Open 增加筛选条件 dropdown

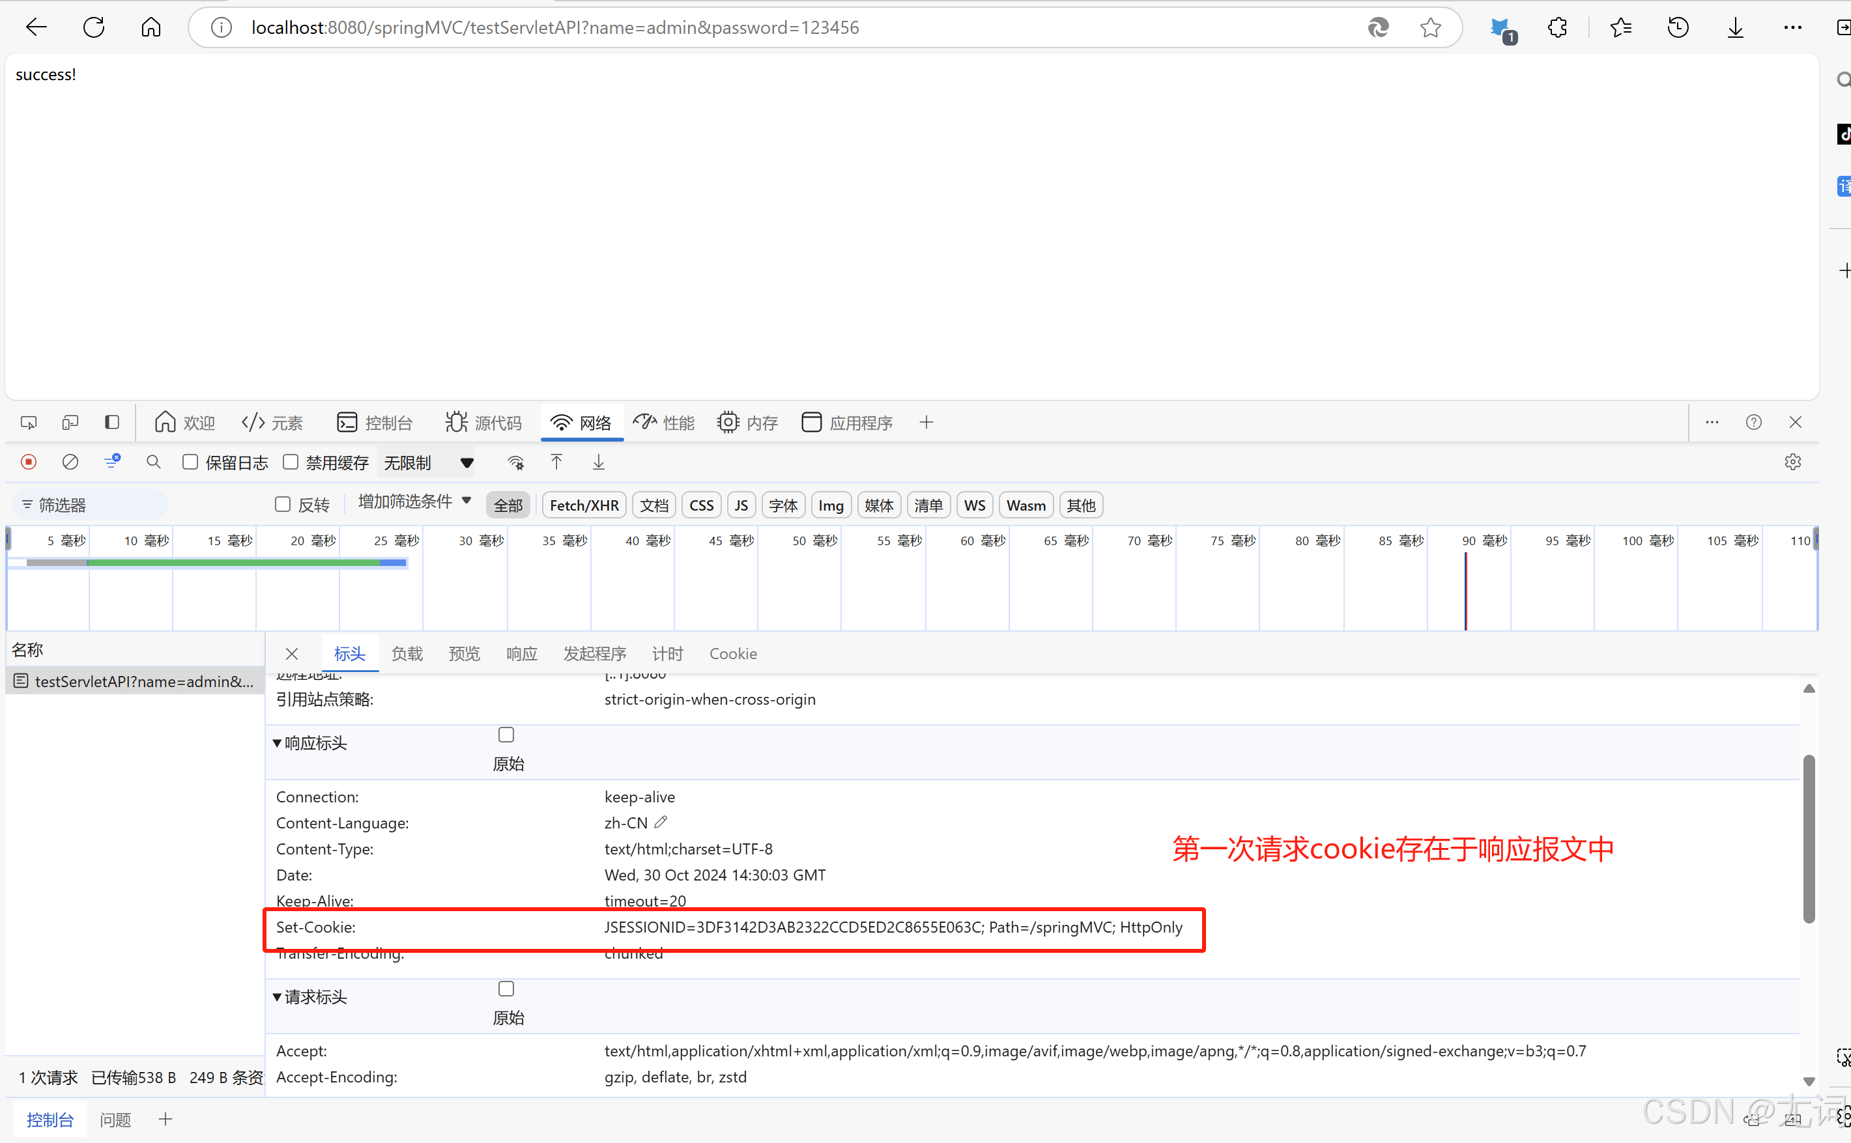[x=414, y=502]
